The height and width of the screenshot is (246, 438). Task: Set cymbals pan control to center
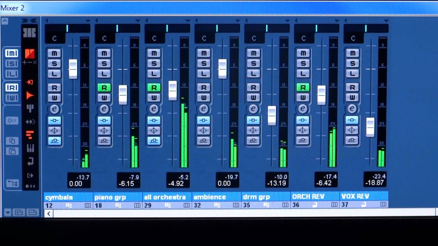click(x=67, y=28)
